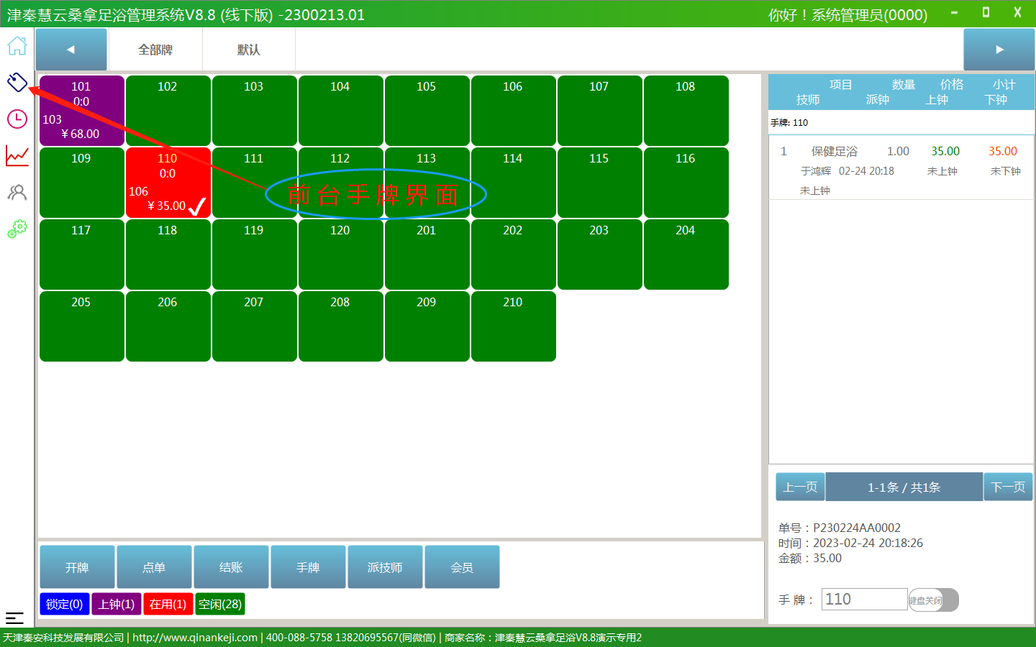Open the green gears settings icon
Viewport: 1036px width, 647px height.
tap(17, 229)
